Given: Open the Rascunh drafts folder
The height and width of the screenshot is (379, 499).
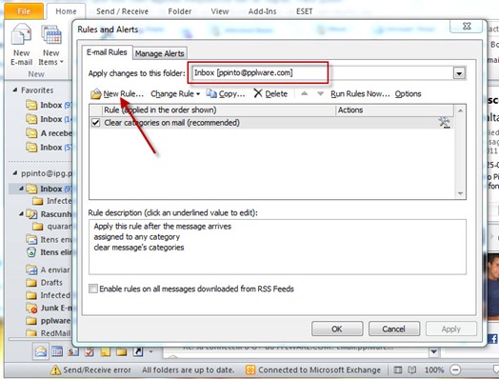Looking at the screenshot, I should 49,214.
